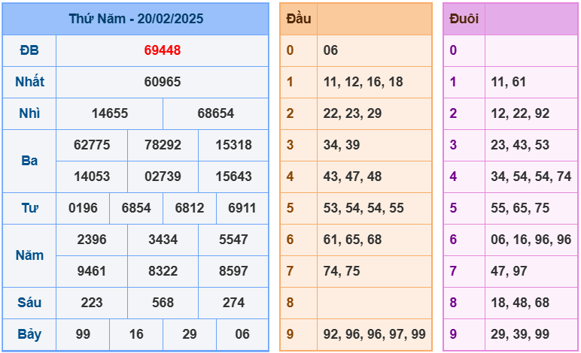Click fifth prize number 3434

(163, 240)
